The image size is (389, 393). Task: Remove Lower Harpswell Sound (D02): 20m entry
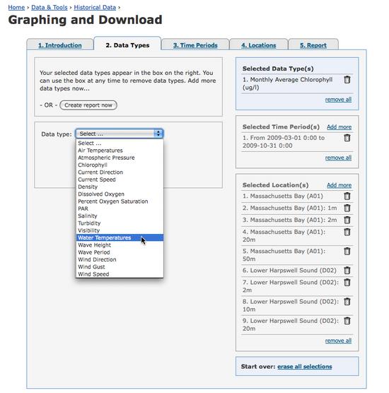(x=347, y=321)
